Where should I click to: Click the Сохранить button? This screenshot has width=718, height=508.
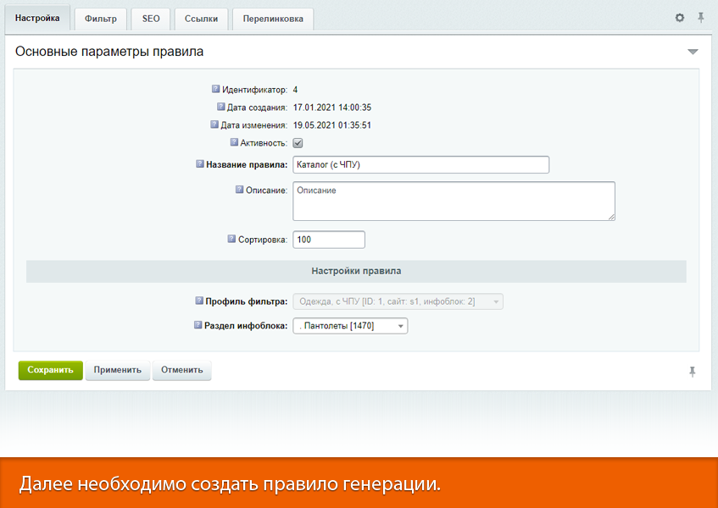tap(49, 370)
